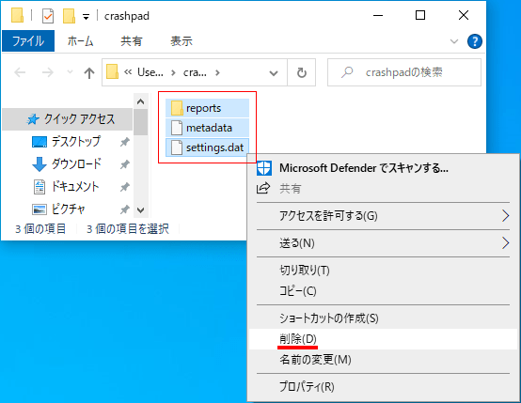The width and height of the screenshot is (521, 403).
Task: Click the blue Help question mark icon
Action: [475, 41]
